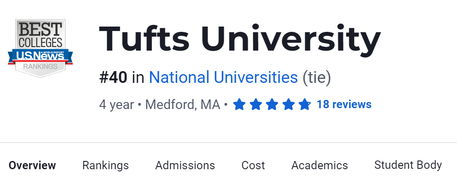Click the U.S. News logo on the badge

[40, 55]
